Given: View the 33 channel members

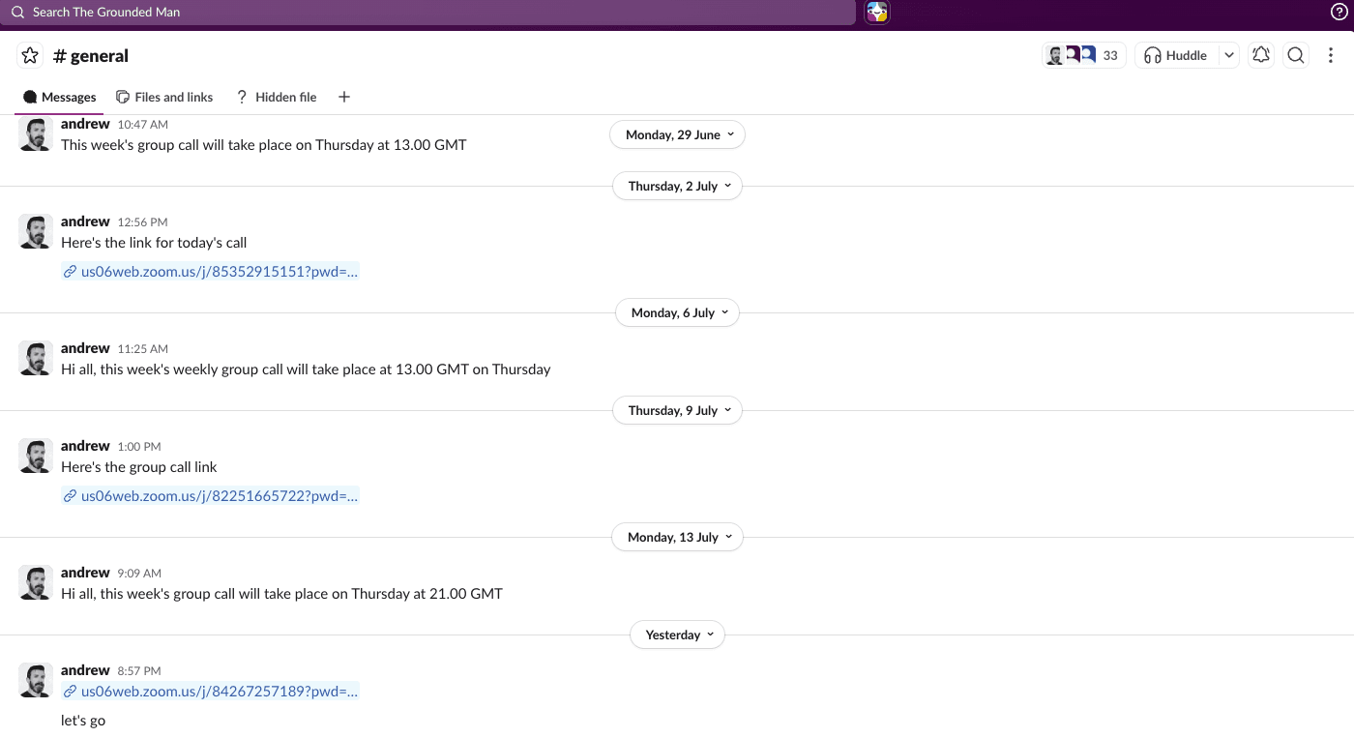Looking at the screenshot, I should pyautogui.click(x=1083, y=55).
